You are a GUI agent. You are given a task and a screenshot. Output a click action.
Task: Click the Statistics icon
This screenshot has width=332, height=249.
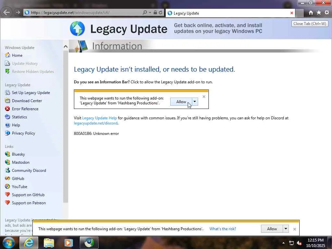pyautogui.click(x=7, y=117)
